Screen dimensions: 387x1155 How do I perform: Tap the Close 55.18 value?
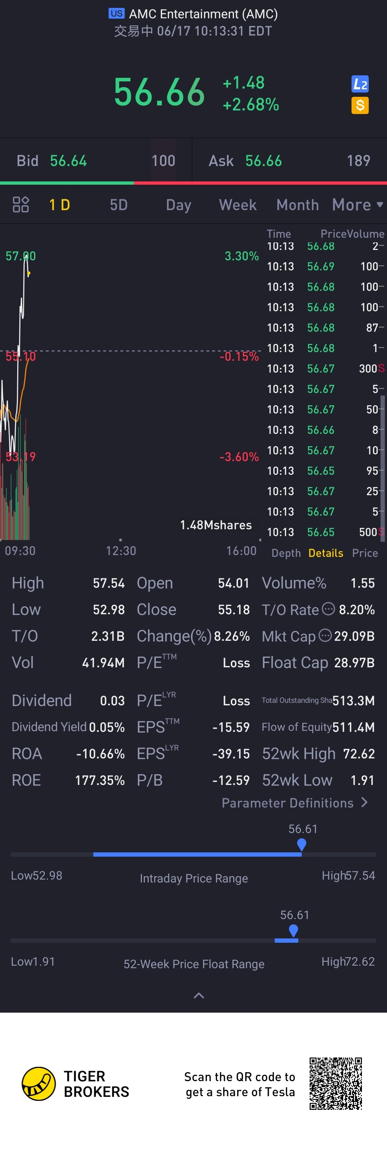234,609
